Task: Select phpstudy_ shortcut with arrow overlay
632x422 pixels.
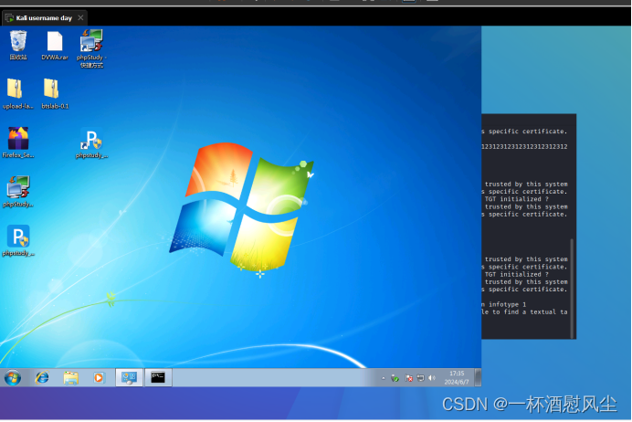Action: [92, 143]
